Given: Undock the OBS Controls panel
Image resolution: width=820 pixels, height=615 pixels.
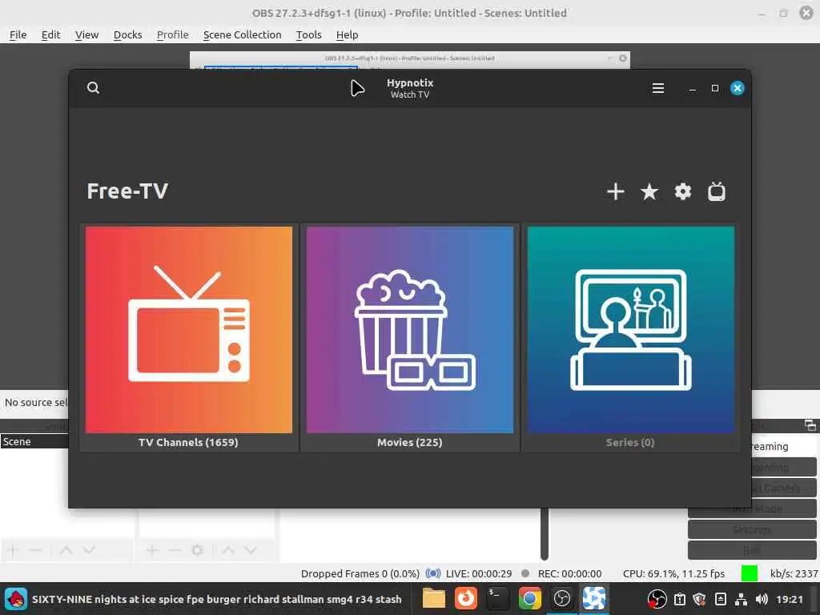Looking at the screenshot, I should (x=810, y=425).
